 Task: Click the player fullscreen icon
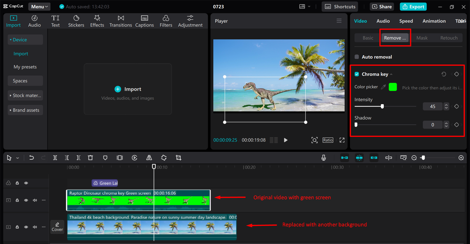tap(342, 140)
